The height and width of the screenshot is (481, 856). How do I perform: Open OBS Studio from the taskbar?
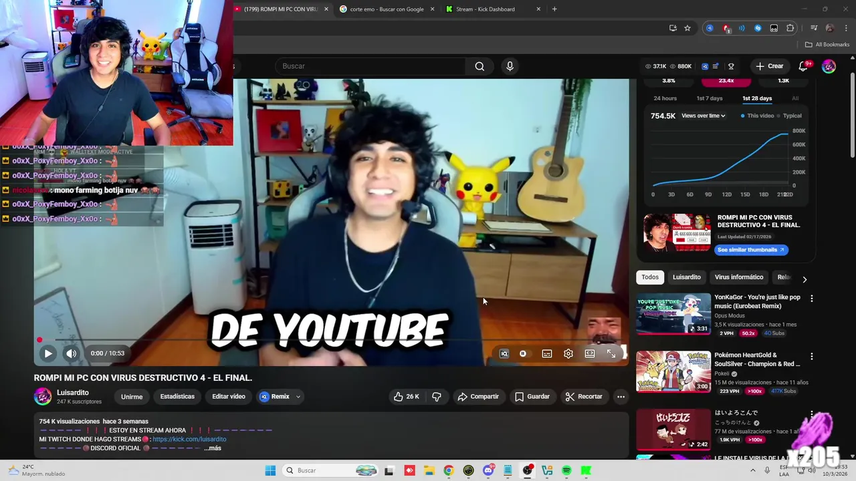[x=528, y=470]
